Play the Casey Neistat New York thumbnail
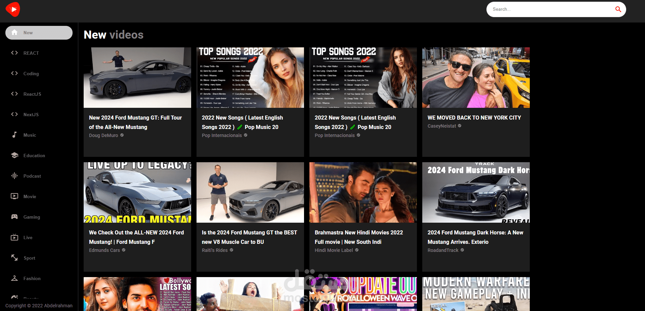Image resolution: width=645 pixels, height=311 pixels. coord(476,78)
